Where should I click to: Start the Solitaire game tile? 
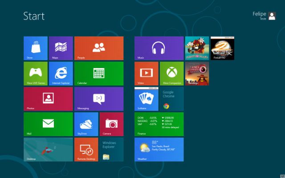147,99
